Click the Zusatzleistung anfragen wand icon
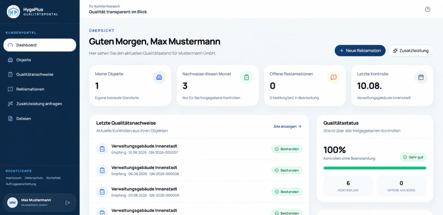 (x=10, y=104)
